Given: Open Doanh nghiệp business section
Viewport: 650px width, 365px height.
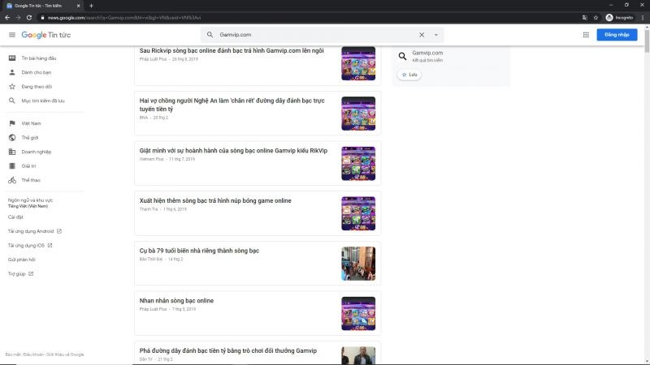Looking at the screenshot, I should (36, 152).
